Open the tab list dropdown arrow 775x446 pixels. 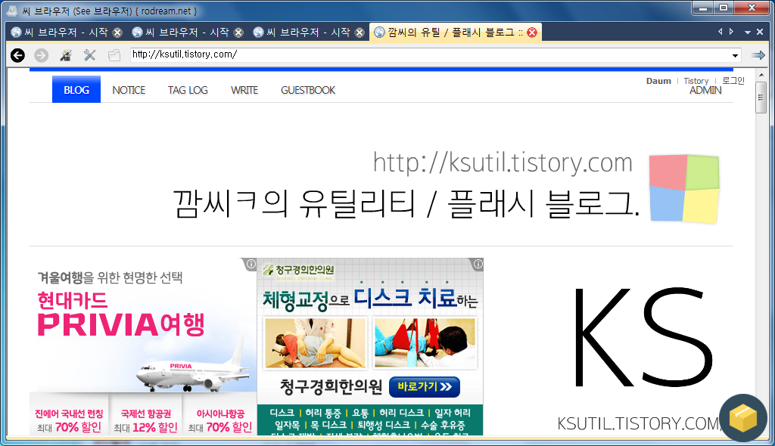tap(748, 32)
